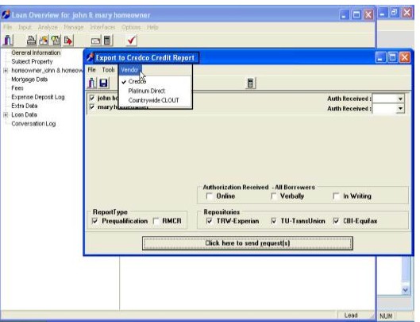Click the floppy disk save icon in Export dialog
This screenshot has width=420, height=322.
pyautogui.click(x=104, y=83)
